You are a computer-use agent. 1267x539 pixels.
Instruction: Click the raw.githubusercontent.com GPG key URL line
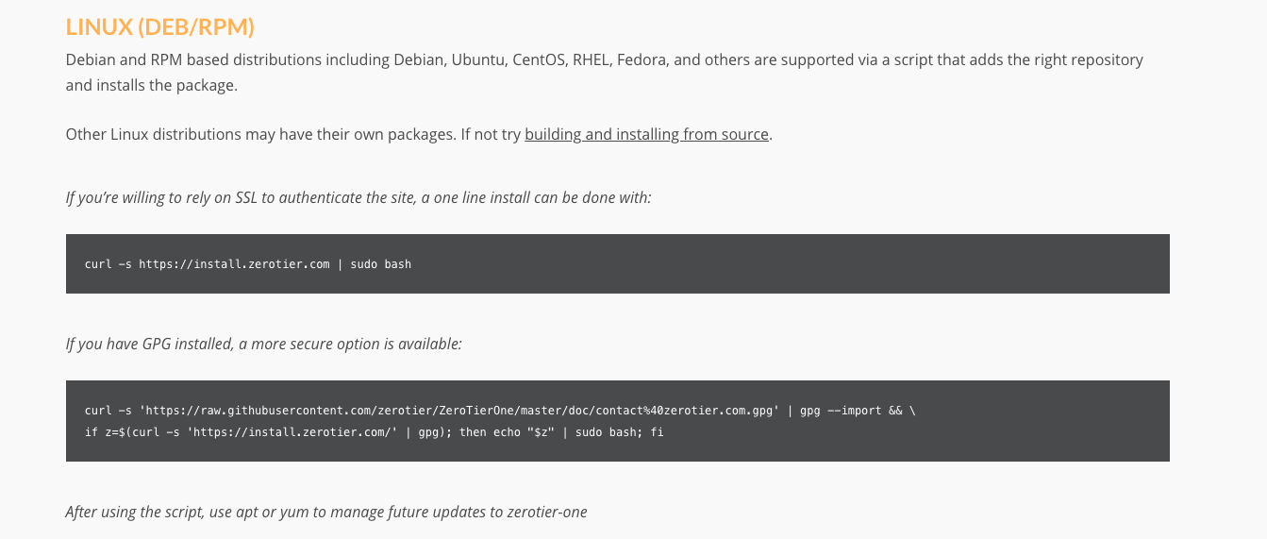click(500, 411)
